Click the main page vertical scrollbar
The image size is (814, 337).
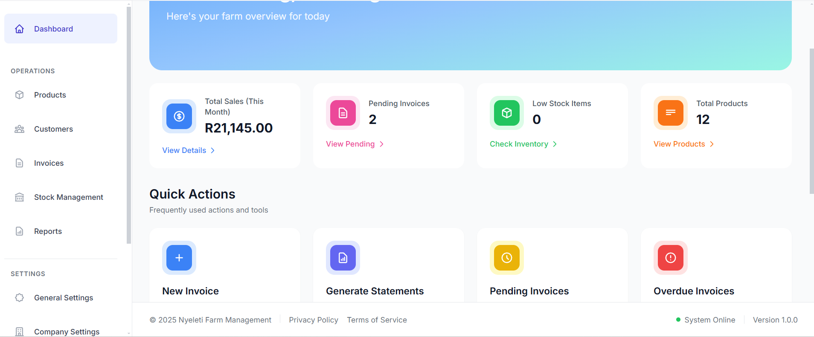[811, 121]
